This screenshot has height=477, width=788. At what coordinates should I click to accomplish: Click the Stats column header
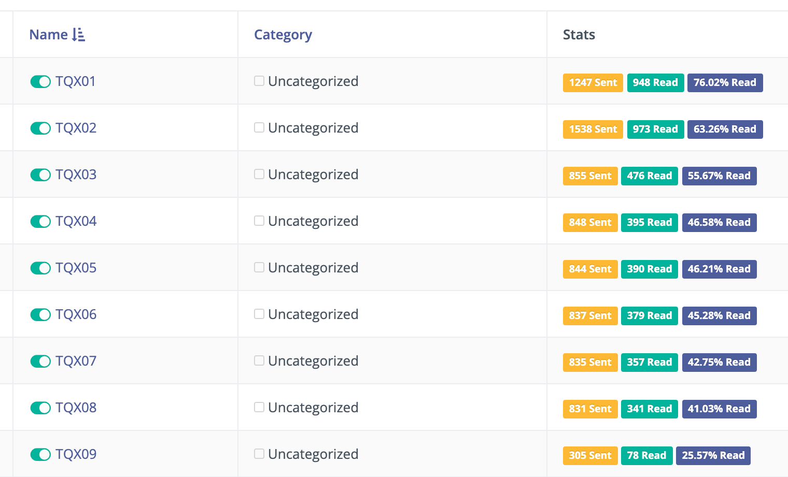tap(579, 35)
